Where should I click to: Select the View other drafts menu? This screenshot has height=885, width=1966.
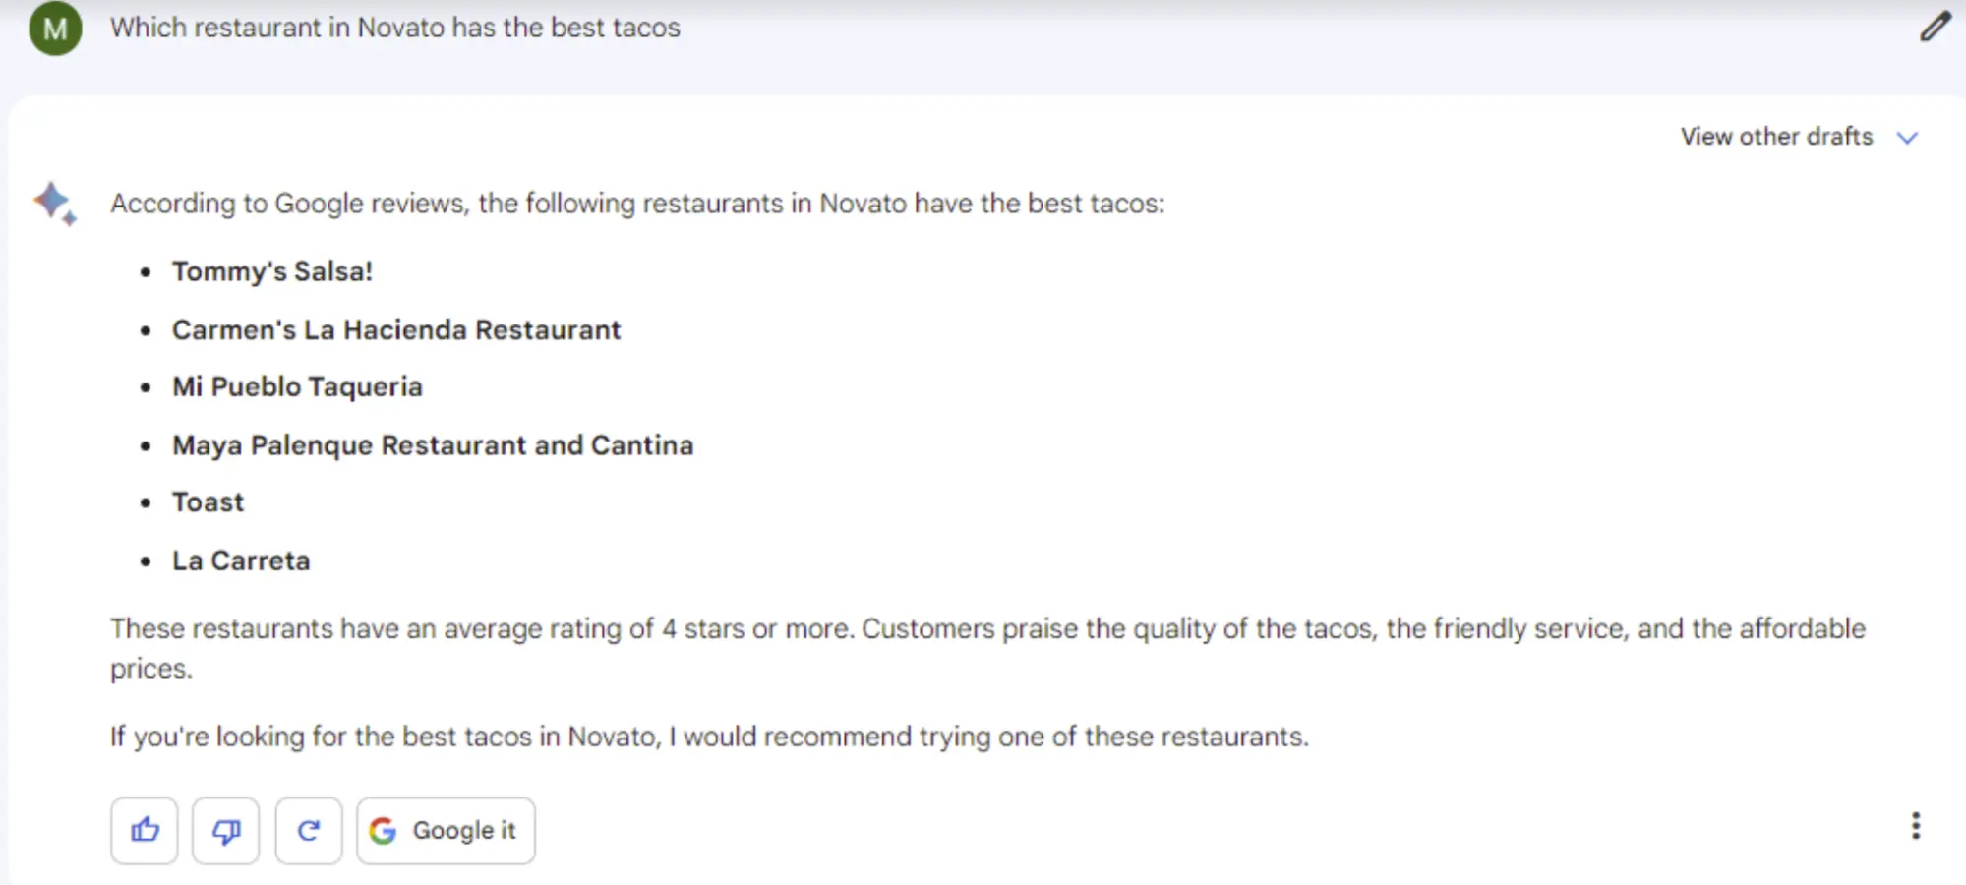pos(1776,137)
